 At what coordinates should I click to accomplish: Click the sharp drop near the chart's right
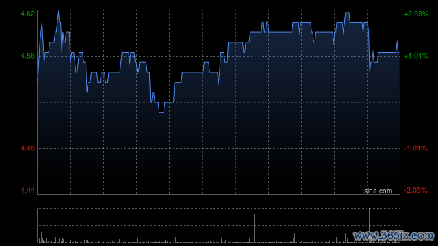[x=369, y=47]
